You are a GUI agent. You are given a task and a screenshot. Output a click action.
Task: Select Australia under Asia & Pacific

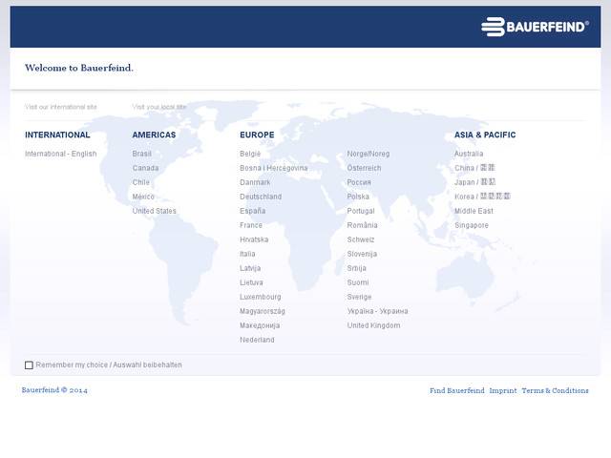(469, 154)
